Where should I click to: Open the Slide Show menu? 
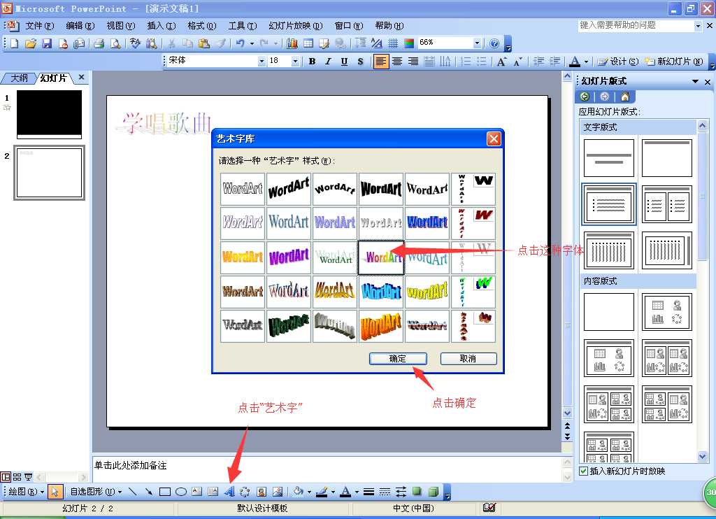(296, 26)
